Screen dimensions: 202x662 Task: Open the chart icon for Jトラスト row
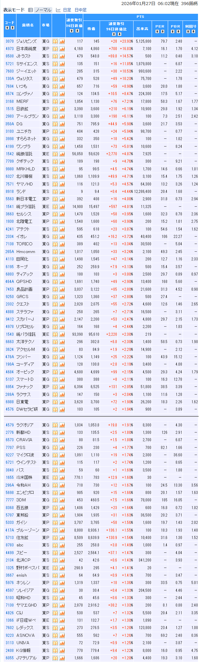(62, 56)
